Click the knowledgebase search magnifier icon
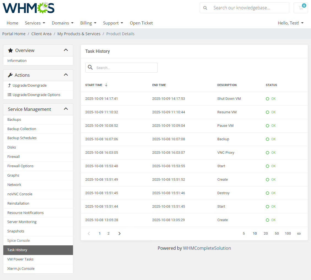This screenshot has width=311, height=280. click(x=205, y=8)
